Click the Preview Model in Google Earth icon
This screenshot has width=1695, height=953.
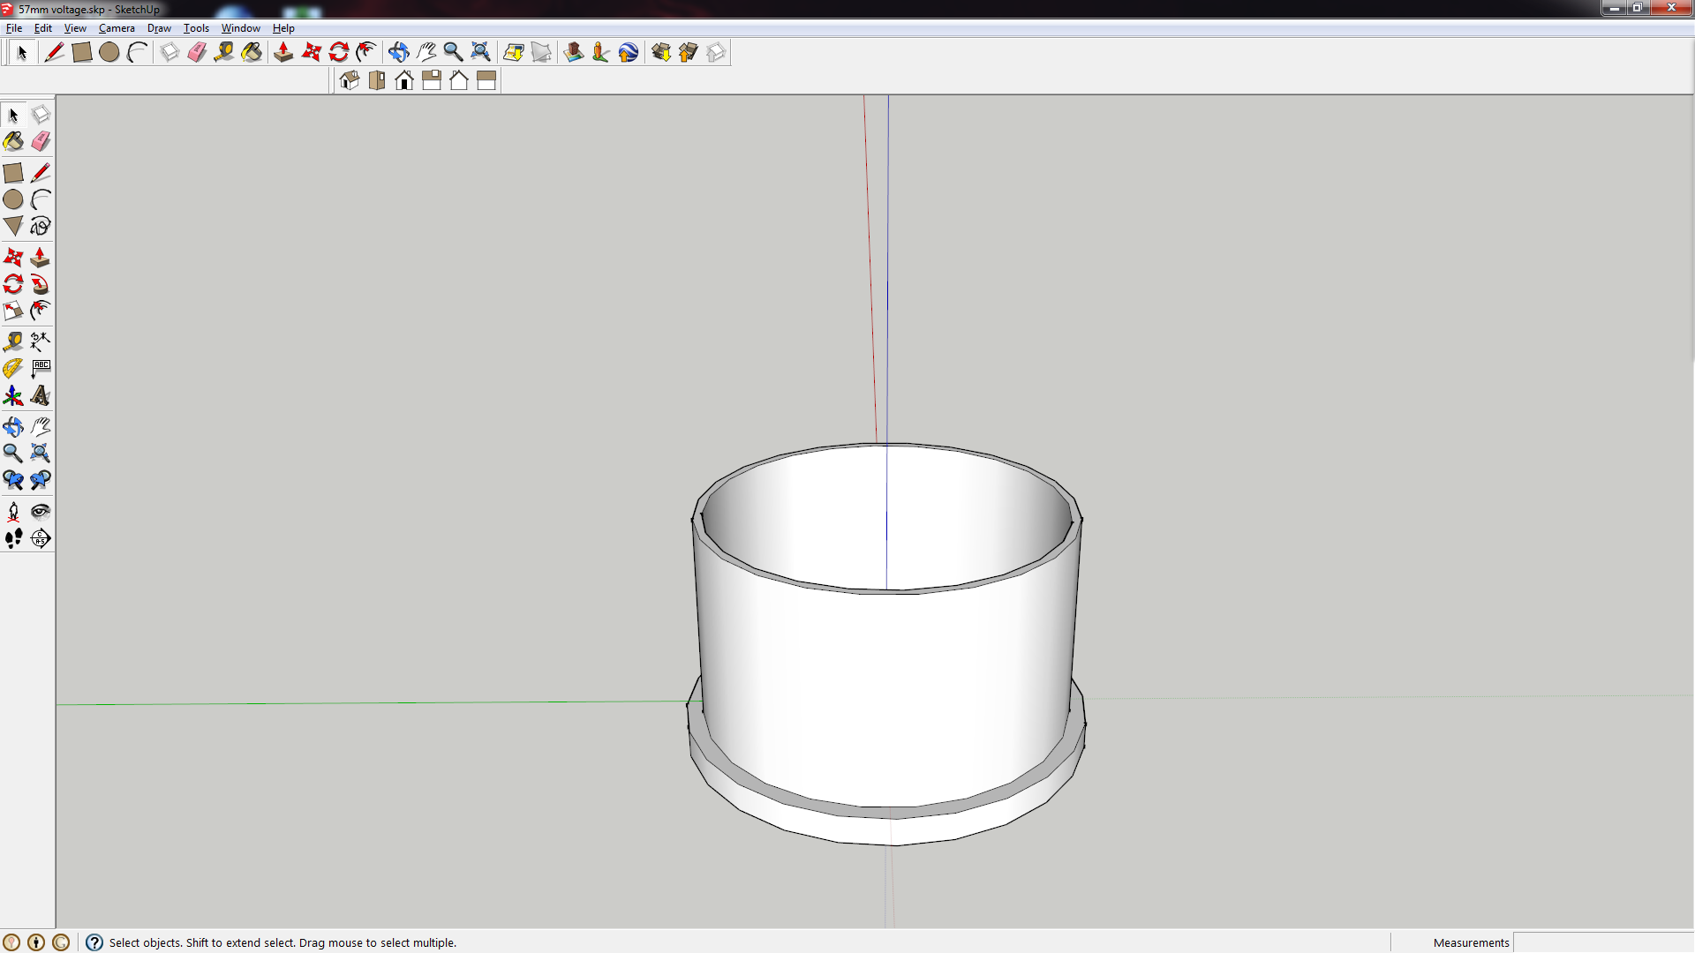pos(629,53)
